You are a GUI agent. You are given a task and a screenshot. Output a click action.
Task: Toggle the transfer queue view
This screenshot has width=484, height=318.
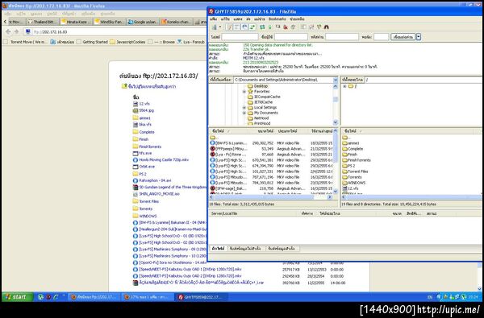point(252,27)
